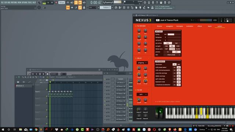Open the FILE menu in FL Studio
Image resolution: width=235 pixels, height=132 pixels.
(x=2, y=3)
